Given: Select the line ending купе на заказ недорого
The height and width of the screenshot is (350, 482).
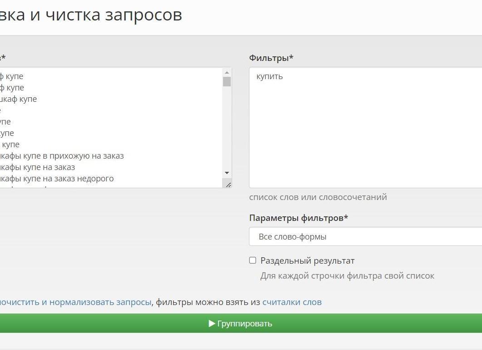Looking at the screenshot, I should pos(57,179).
